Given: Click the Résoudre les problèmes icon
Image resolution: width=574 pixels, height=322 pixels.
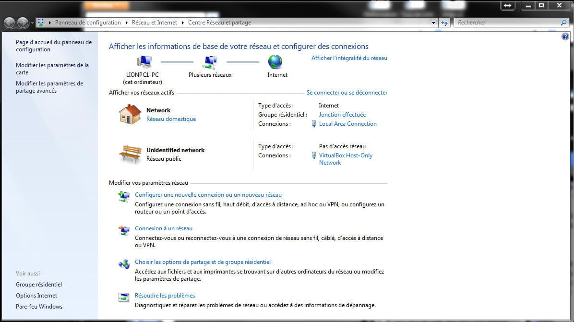Looking at the screenshot, I should [x=124, y=297].
